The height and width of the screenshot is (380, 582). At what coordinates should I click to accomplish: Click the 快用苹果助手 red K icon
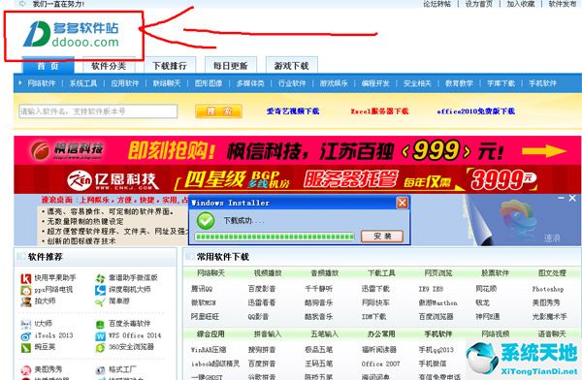pos(25,278)
